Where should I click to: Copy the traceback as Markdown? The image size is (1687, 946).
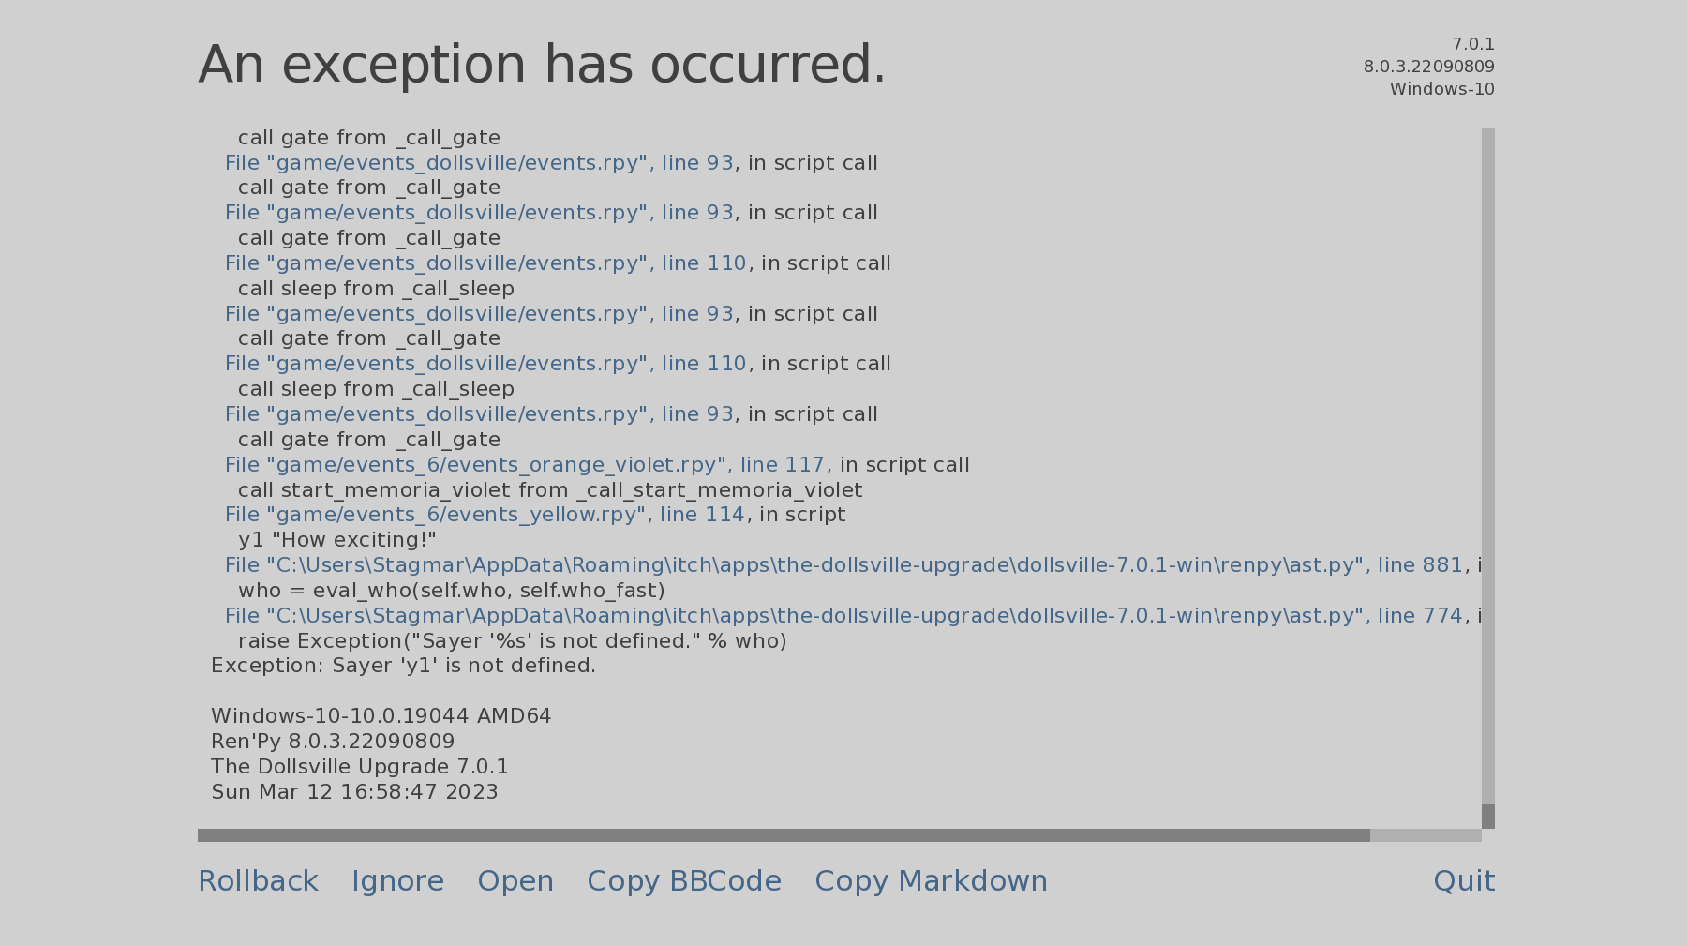pos(931,881)
